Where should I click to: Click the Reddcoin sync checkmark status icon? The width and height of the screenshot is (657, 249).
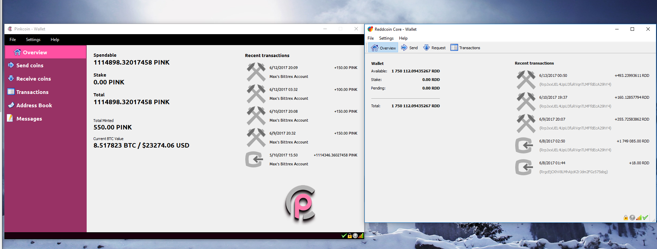[x=645, y=218]
